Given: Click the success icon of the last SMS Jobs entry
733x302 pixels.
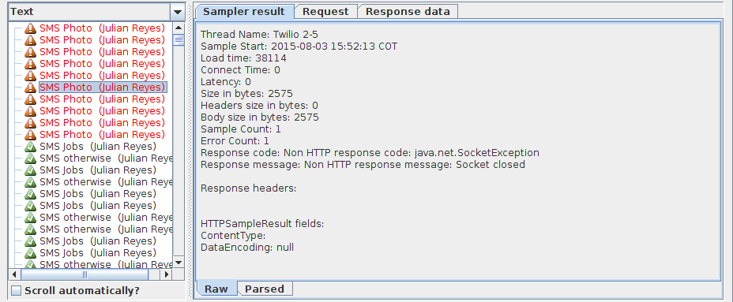Looking at the screenshot, I should (30, 253).
